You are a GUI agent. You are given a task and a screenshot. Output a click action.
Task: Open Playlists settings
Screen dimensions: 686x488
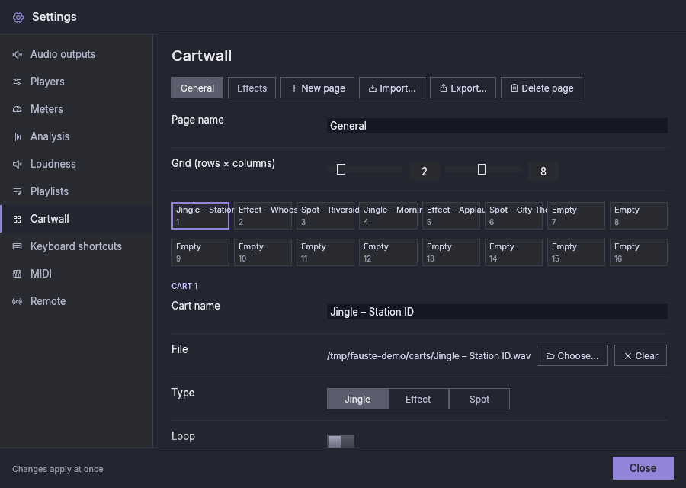pos(76,191)
